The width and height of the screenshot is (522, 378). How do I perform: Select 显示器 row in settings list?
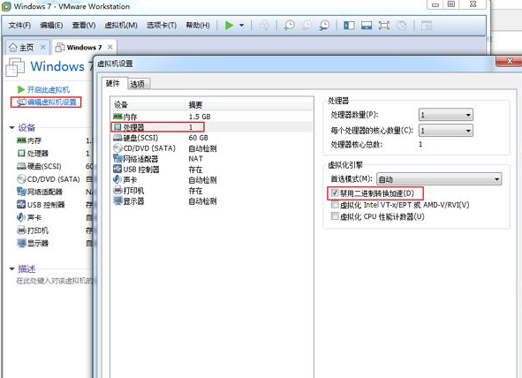212,201
